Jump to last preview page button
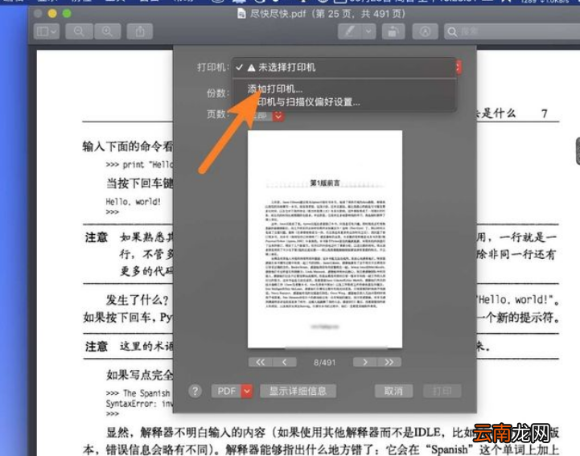This screenshot has height=456, width=580. (389, 362)
